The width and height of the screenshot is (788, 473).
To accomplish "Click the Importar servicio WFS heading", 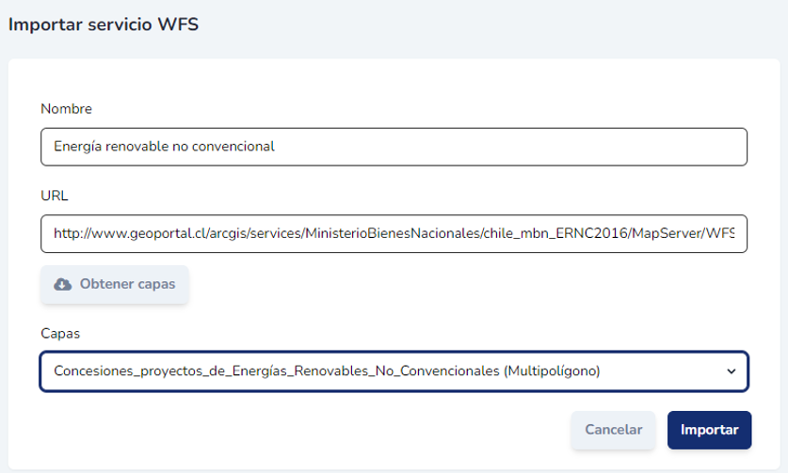I will (103, 24).
